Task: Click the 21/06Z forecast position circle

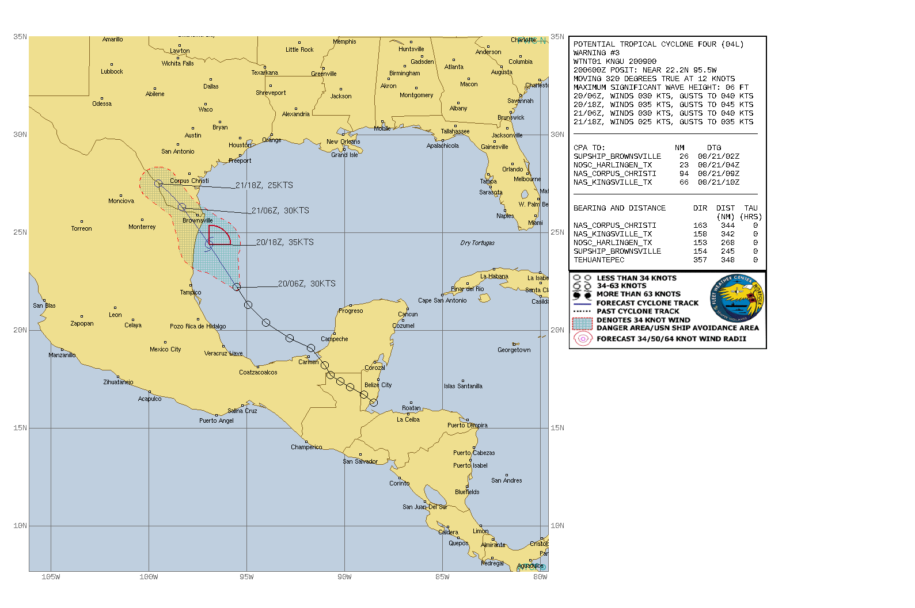Action: click(x=182, y=208)
